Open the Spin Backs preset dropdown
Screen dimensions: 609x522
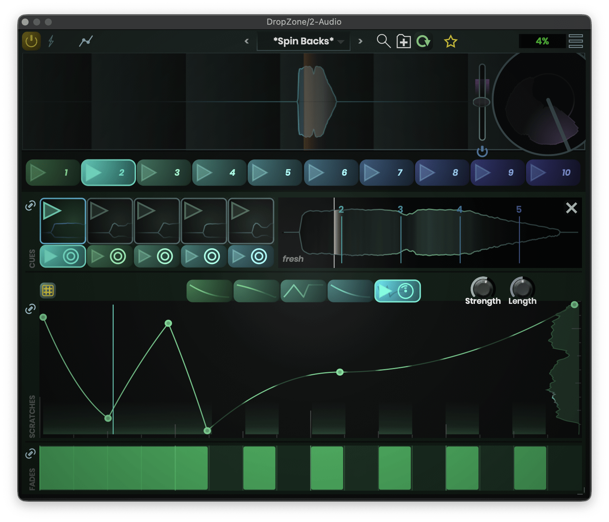tap(304, 41)
